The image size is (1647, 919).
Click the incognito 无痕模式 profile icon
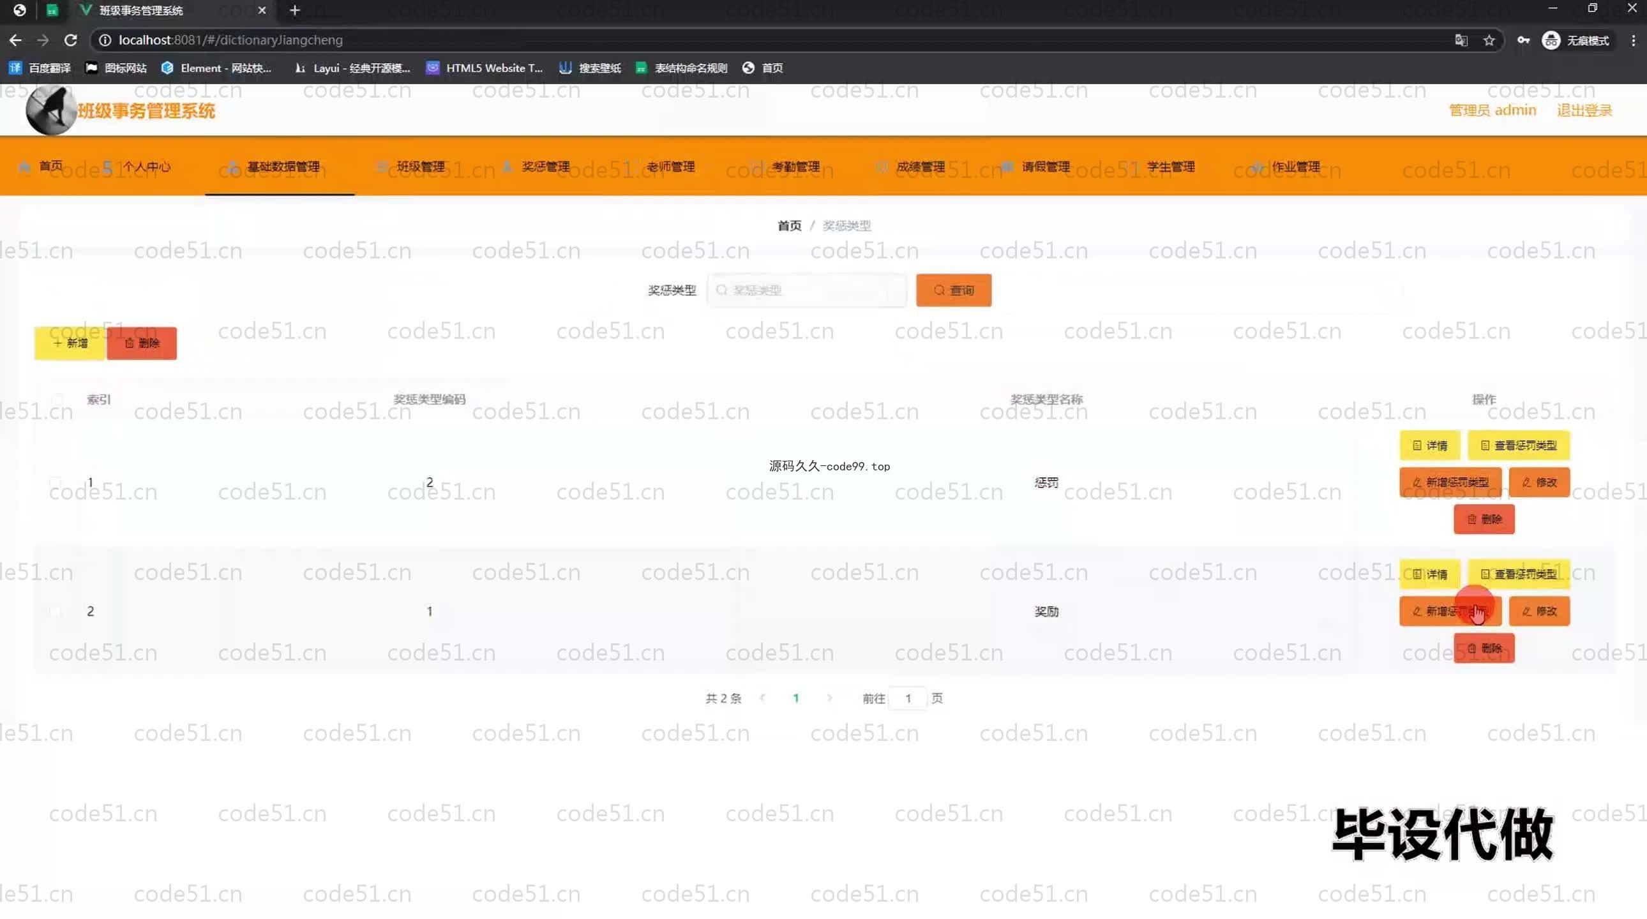point(1576,40)
